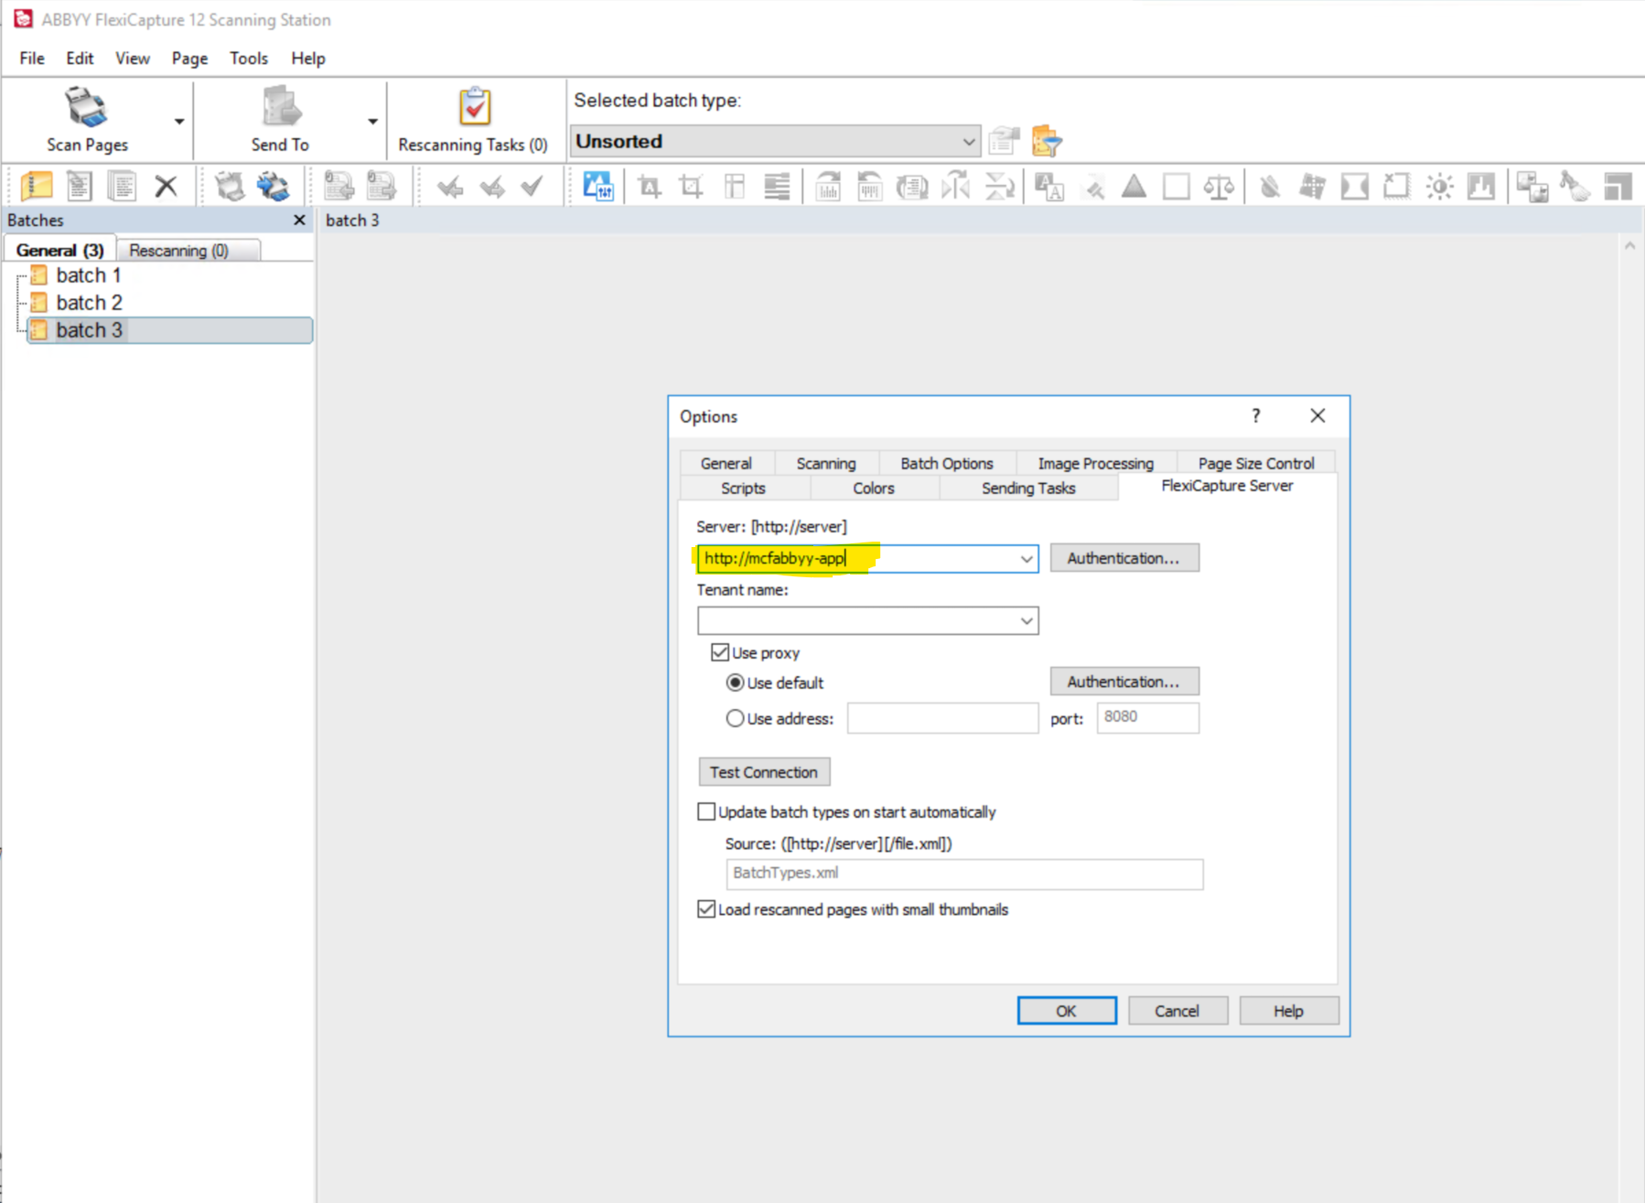Select the flip vertically icon
This screenshot has width=1645, height=1203.
coord(999,187)
